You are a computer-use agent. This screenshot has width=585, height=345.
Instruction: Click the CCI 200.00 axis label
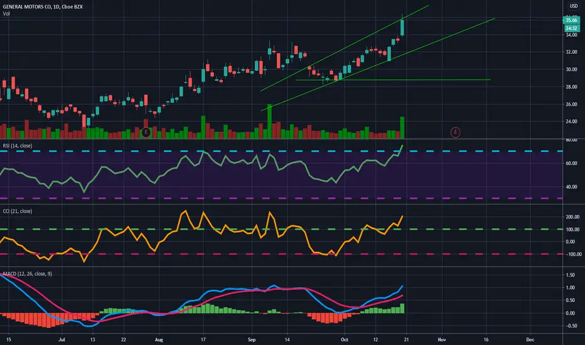click(572, 217)
